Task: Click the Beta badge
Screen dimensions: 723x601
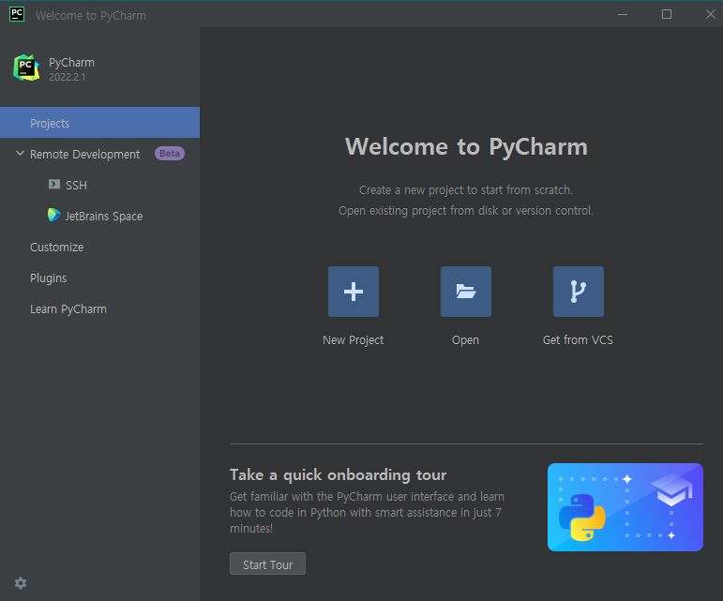Action: click(x=170, y=154)
